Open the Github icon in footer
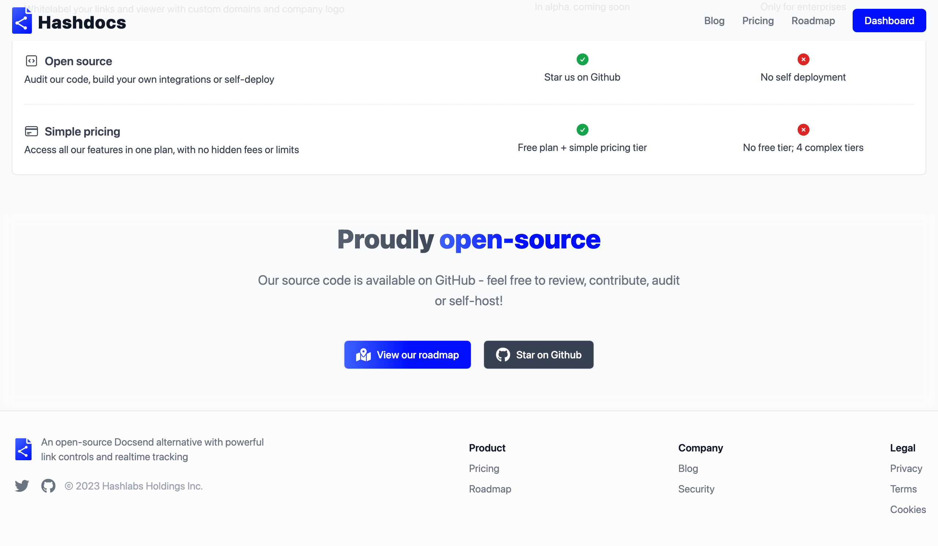938x546 pixels. point(48,486)
